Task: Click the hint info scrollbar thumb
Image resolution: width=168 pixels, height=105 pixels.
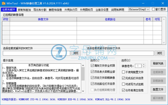Action: tap(83, 74)
